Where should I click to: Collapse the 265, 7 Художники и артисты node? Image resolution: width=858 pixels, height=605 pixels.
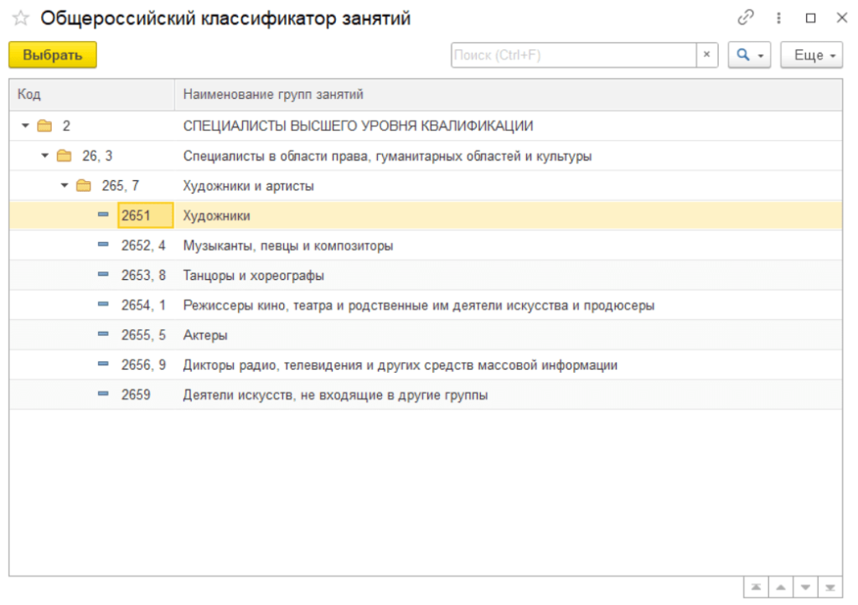(65, 186)
